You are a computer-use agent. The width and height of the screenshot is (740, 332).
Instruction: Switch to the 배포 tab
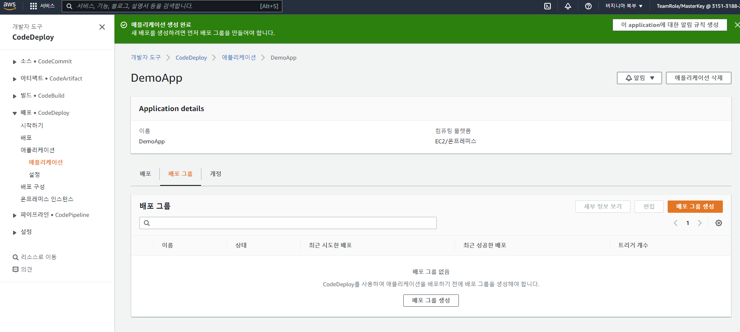coord(145,174)
